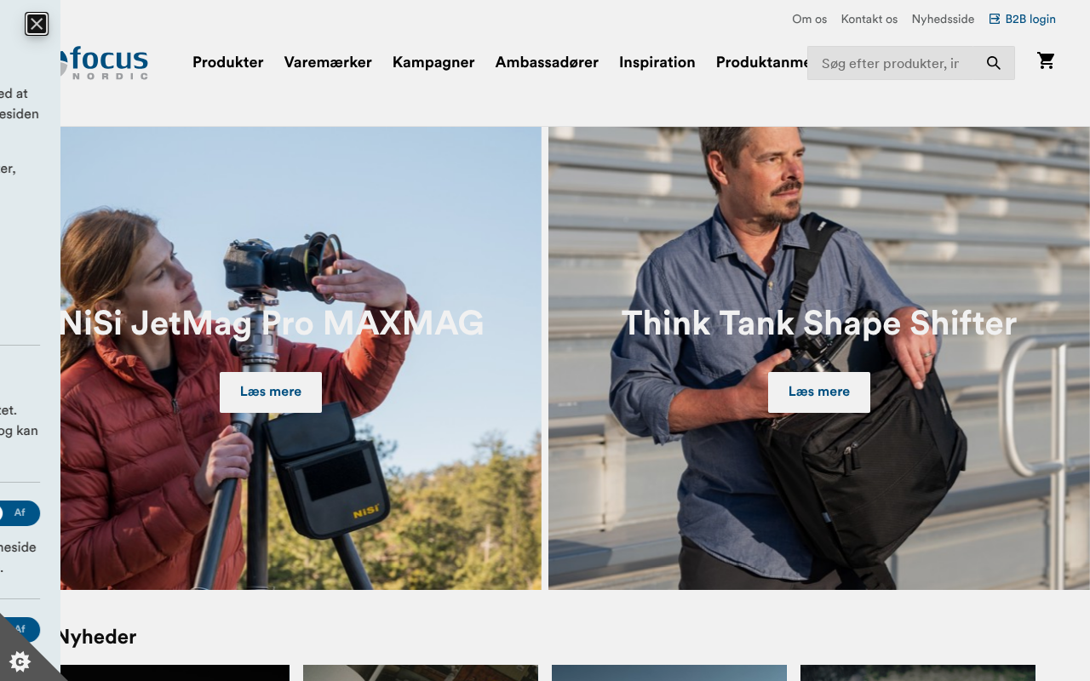Open the Think Tank Shape Shifter banner image
The image size is (1090, 681).
[x=819, y=358]
